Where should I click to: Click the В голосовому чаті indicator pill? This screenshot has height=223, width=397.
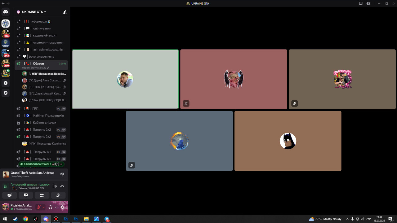[41, 164]
